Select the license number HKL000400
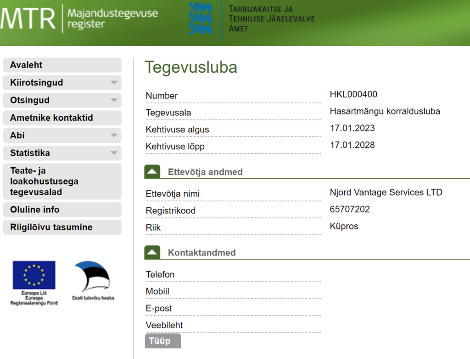The width and height of the screenshot is (470, 359). point(353,95)
